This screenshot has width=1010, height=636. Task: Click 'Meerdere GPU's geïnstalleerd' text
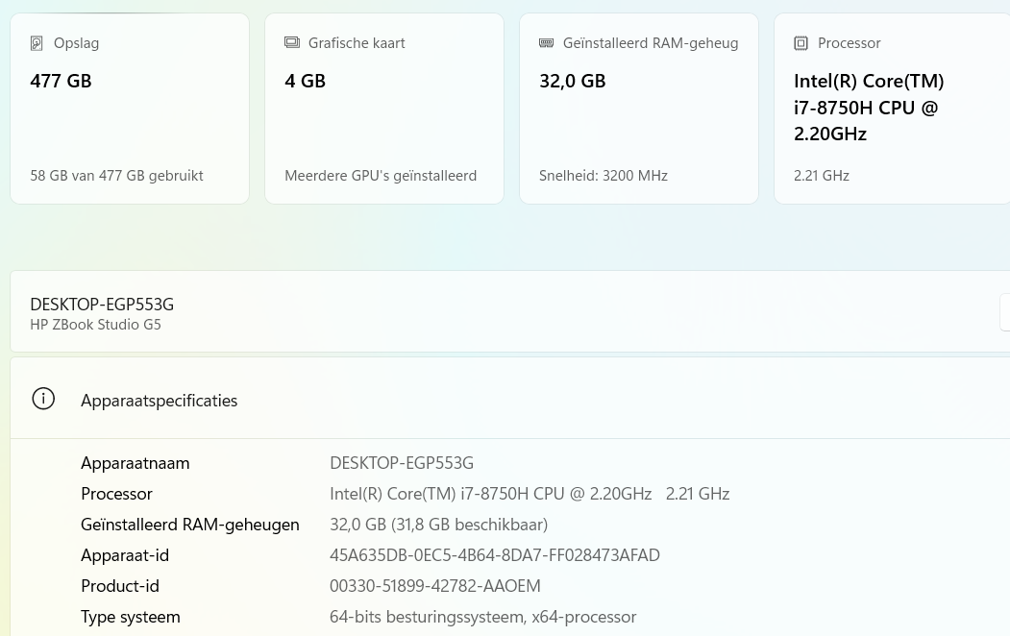[381, 176]
